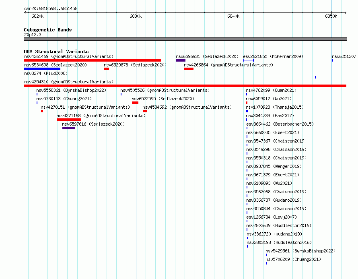Open the nsv3274 Kidd2008 variant

tap(46, 73)
